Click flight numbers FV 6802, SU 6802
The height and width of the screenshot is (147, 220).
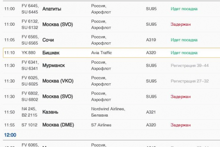point(30,97)
